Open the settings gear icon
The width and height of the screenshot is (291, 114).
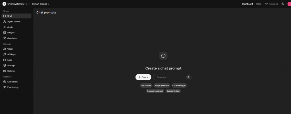[x=283, y=4]
